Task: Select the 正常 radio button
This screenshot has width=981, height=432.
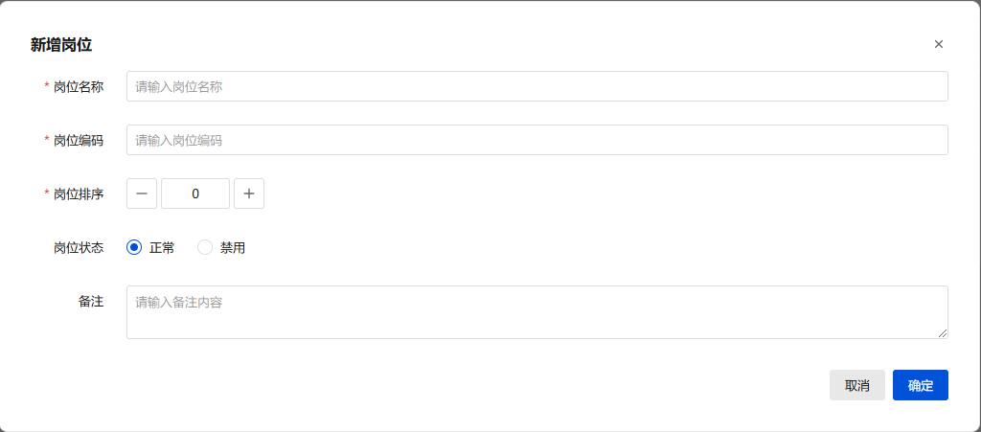Action: pyautogui.click(x=135, y=247)
